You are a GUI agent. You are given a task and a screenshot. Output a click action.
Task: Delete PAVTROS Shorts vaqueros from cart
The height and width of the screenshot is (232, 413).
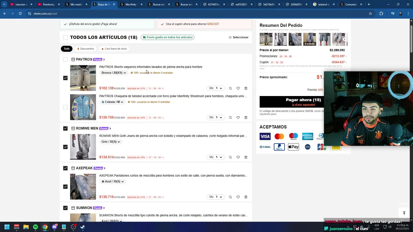tap(246, 88)
